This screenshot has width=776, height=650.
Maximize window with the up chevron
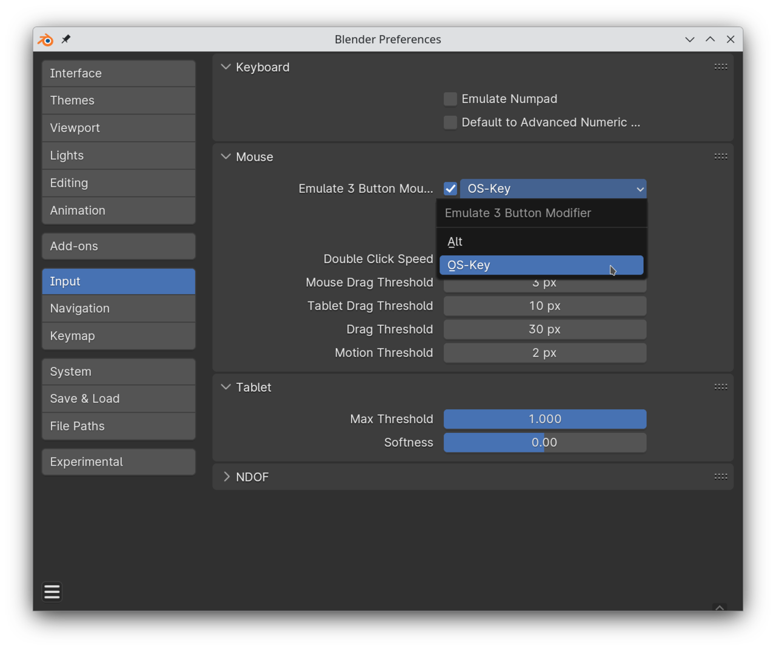710,39
